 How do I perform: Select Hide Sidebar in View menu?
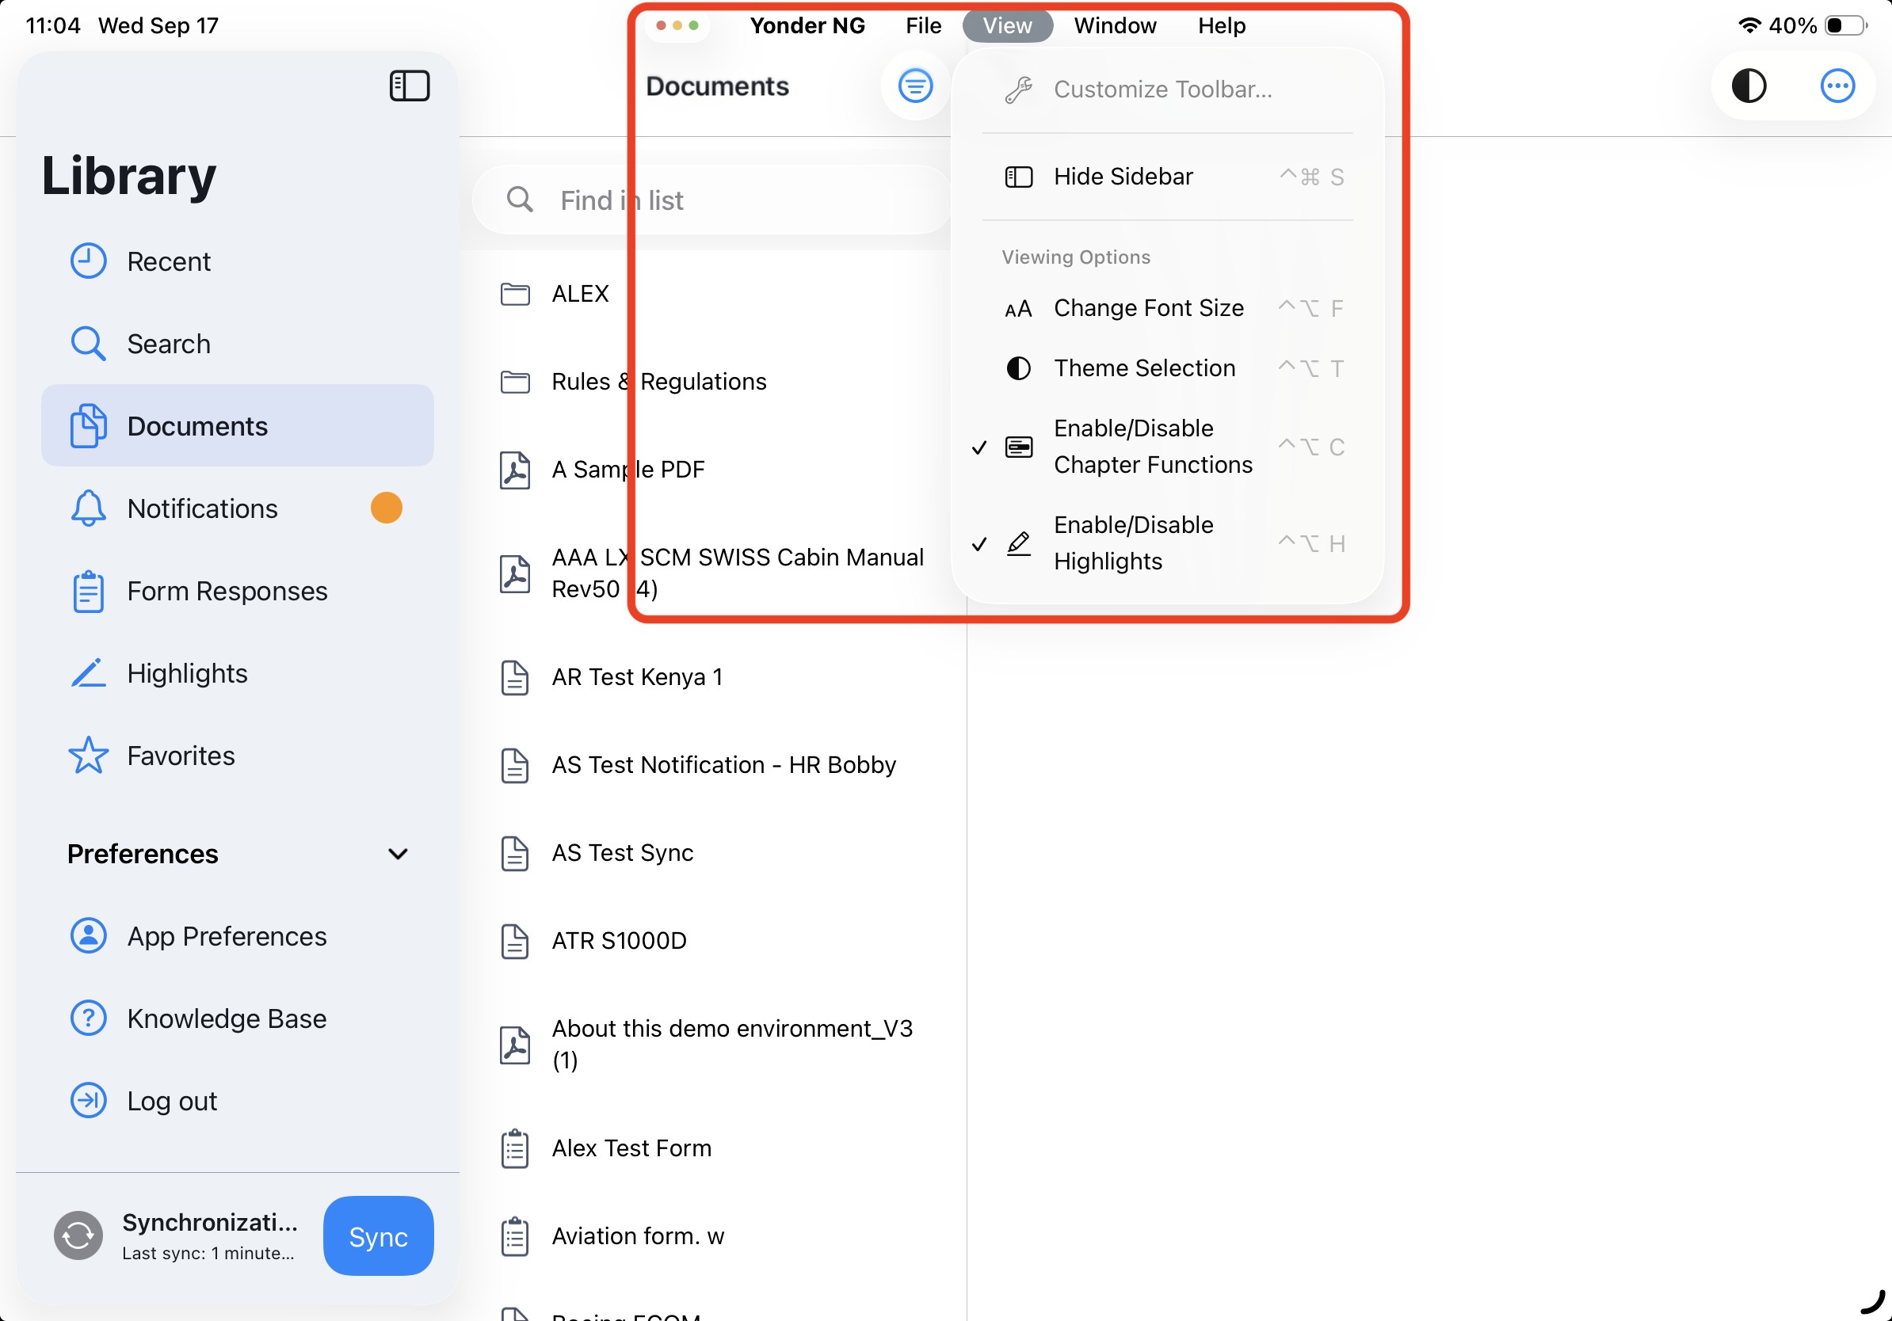point(1123,177)
